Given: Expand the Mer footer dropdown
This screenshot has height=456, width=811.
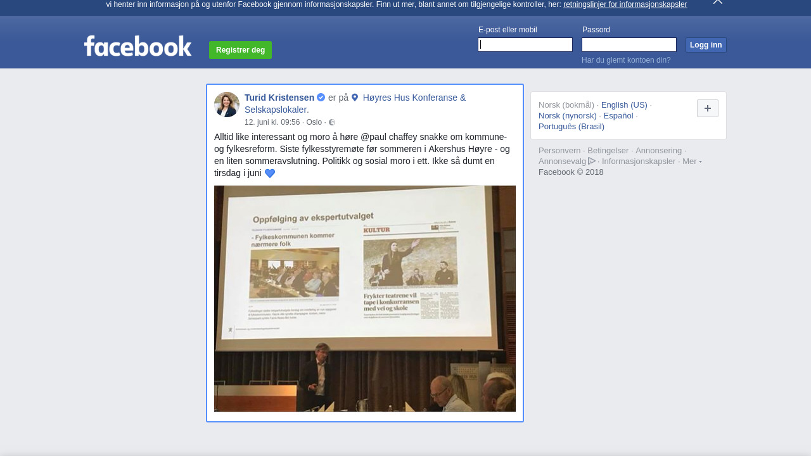Looking at the screenshot, I should [x=692, y=161].
